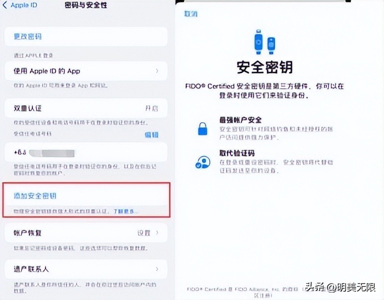Click the 最强帐户安全 heading
The image size is (384, 300).
tap(240, 120)
